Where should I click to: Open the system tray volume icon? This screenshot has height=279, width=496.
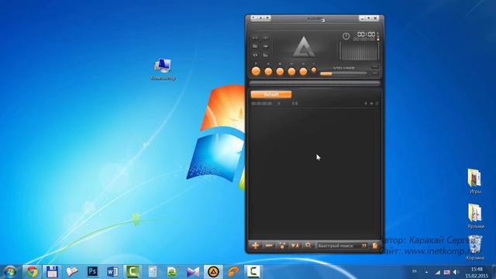[456, 272]
